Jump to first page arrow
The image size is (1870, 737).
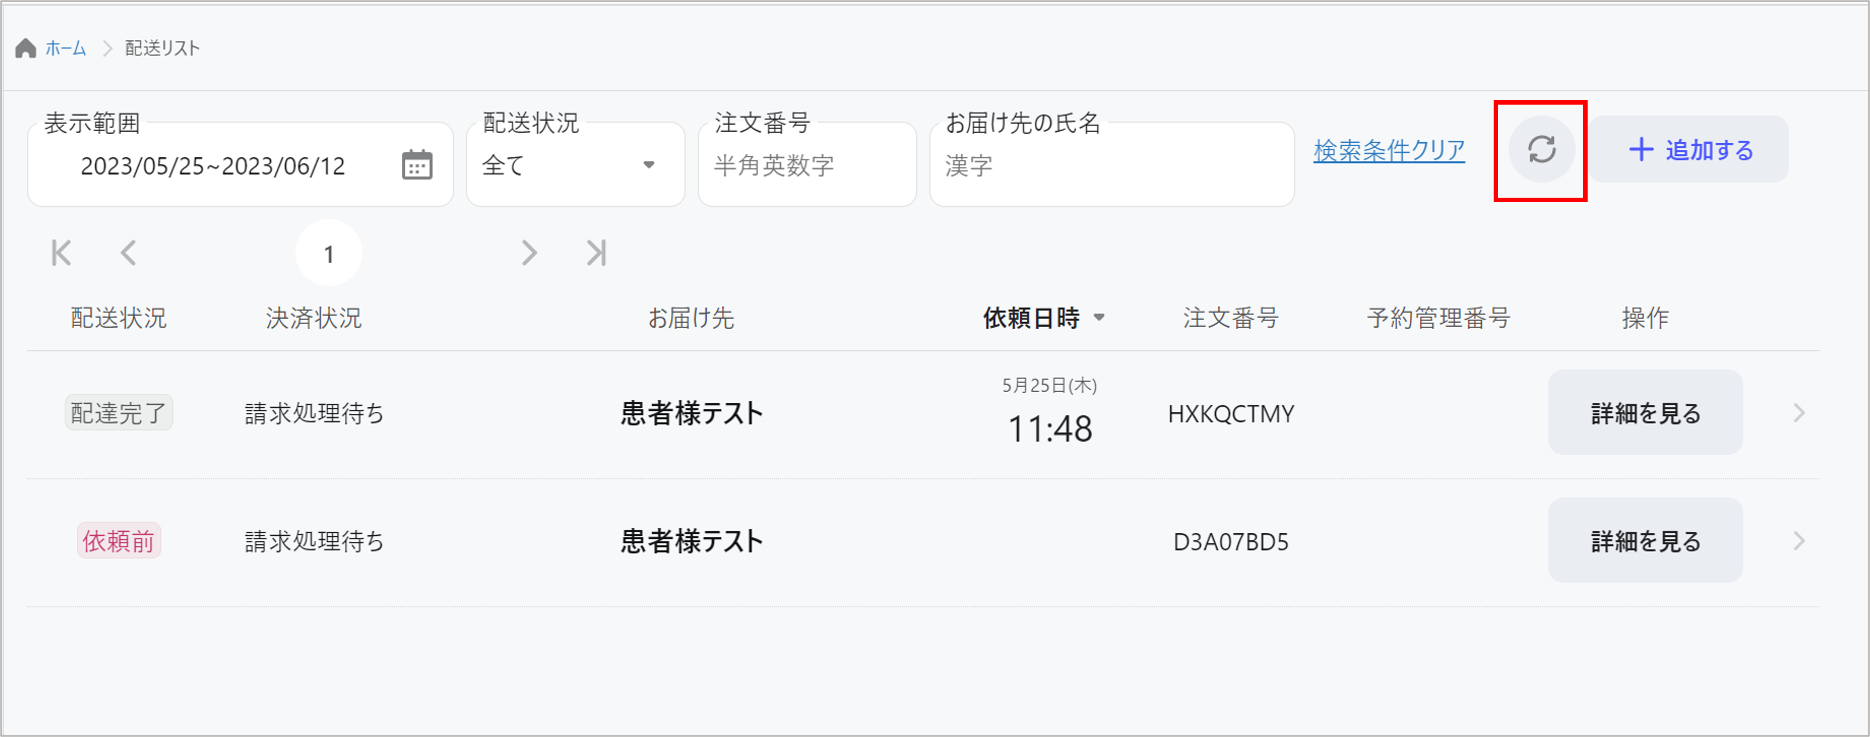coord(62,253)
